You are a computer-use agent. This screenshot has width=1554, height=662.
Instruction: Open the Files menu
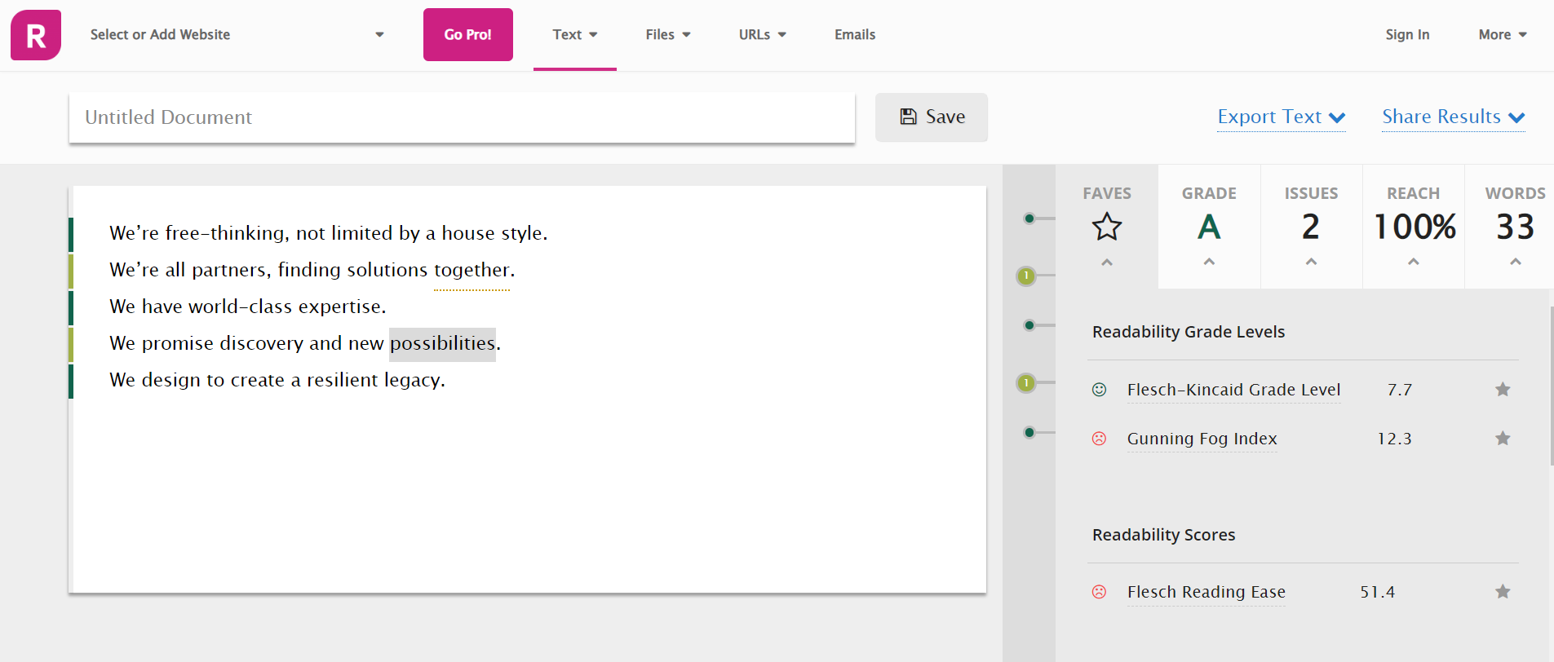[x=667, y=35]
